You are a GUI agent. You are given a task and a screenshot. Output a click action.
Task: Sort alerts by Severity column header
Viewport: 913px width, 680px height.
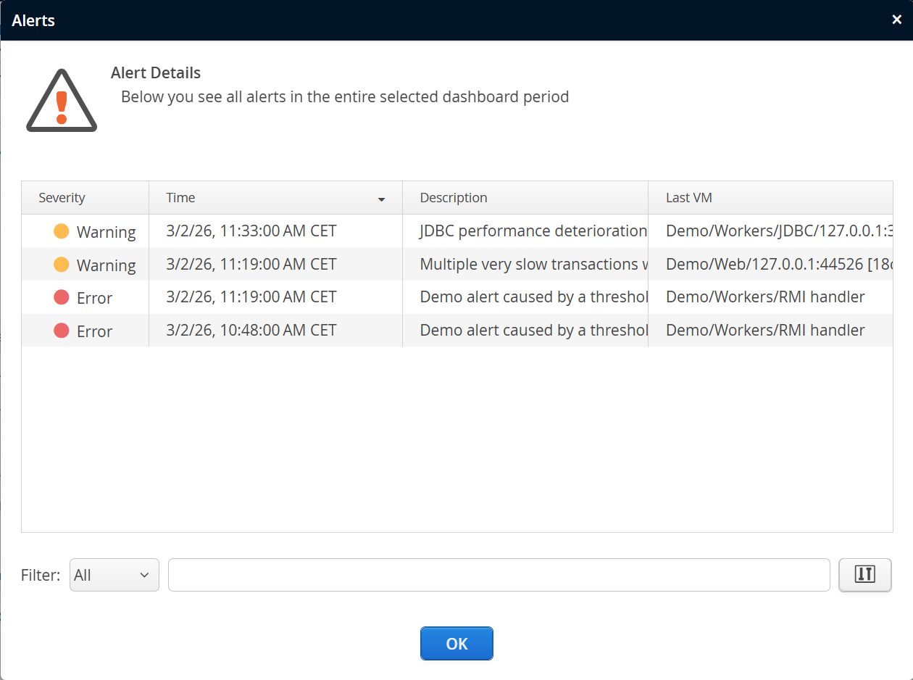62,198
